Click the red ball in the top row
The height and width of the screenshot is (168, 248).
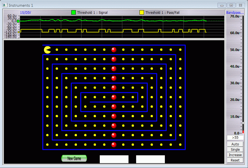[x=114, y=50]
